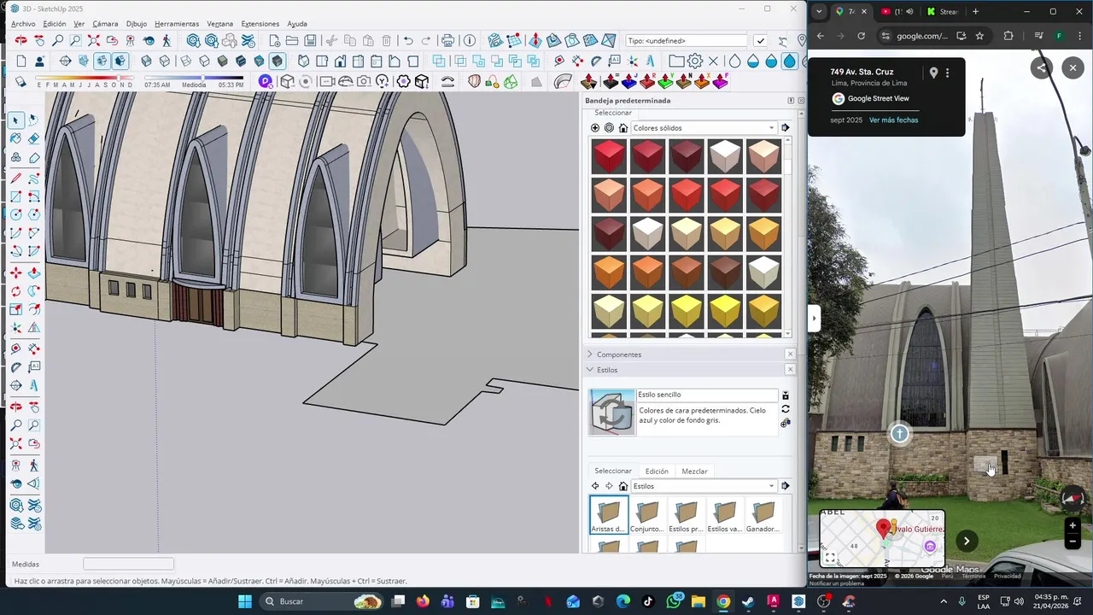The height and width of the screenshot is (615, 1093).
Task: Click the purple D extension icon
Action: [266, 81]
